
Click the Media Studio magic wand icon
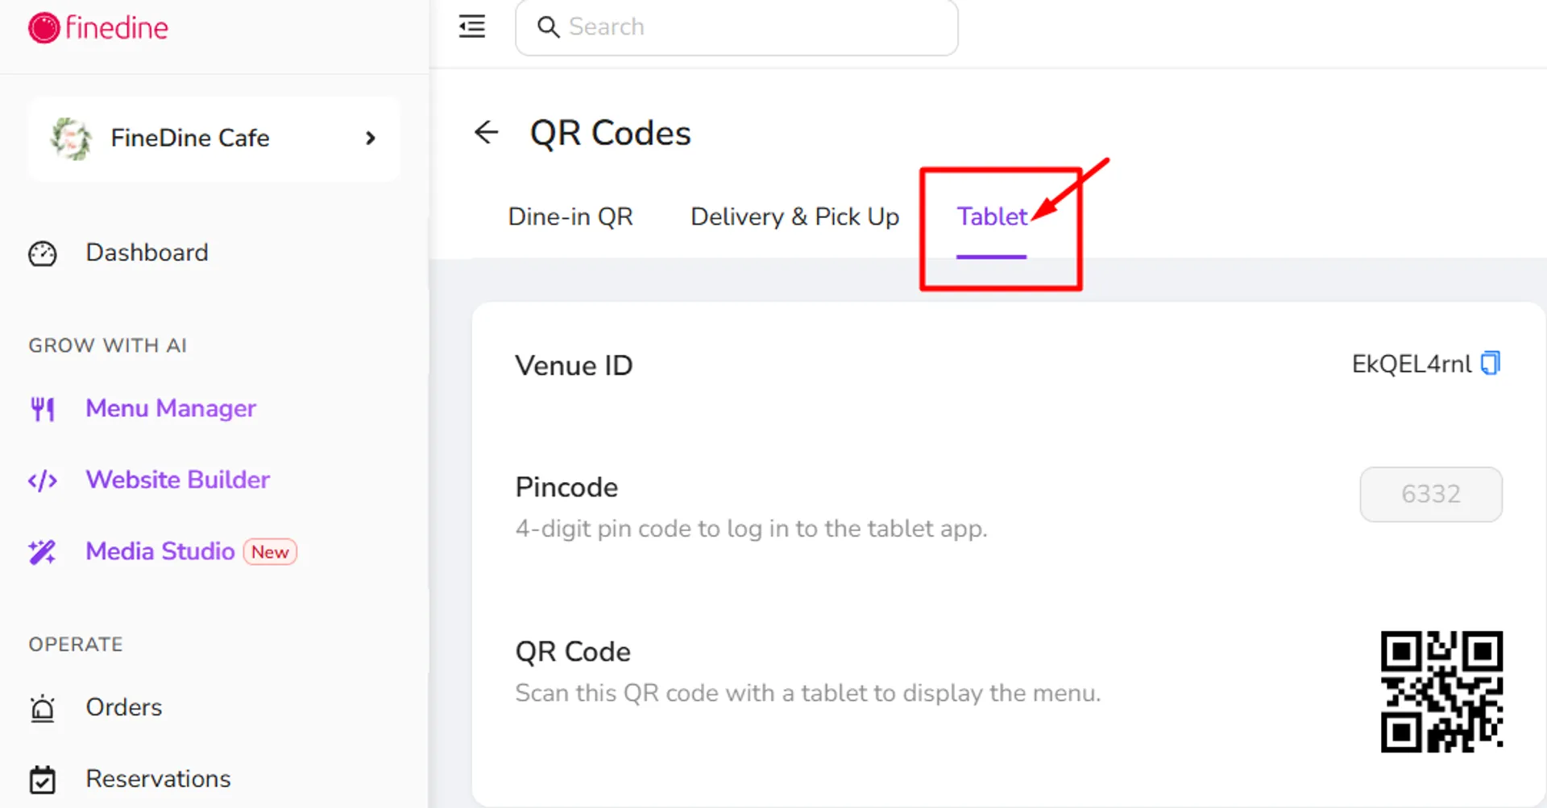tap(43, 552)
